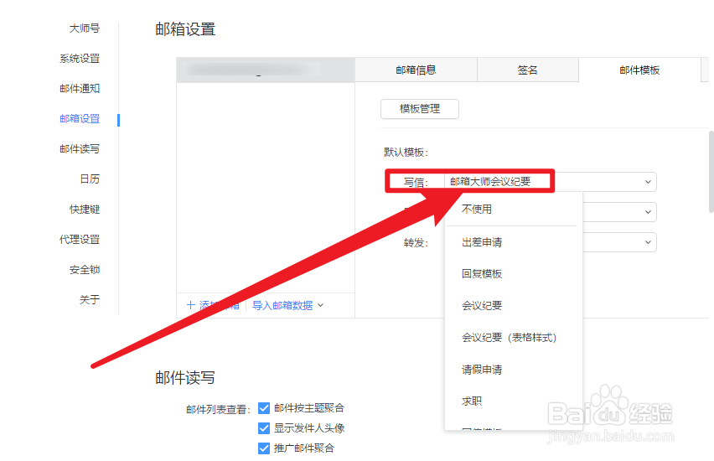Open 日历 settings
714x461 pixels.
(90, 179)
